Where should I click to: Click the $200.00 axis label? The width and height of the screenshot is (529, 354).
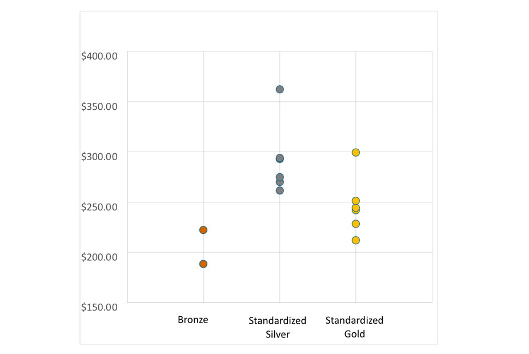[99, 256]
